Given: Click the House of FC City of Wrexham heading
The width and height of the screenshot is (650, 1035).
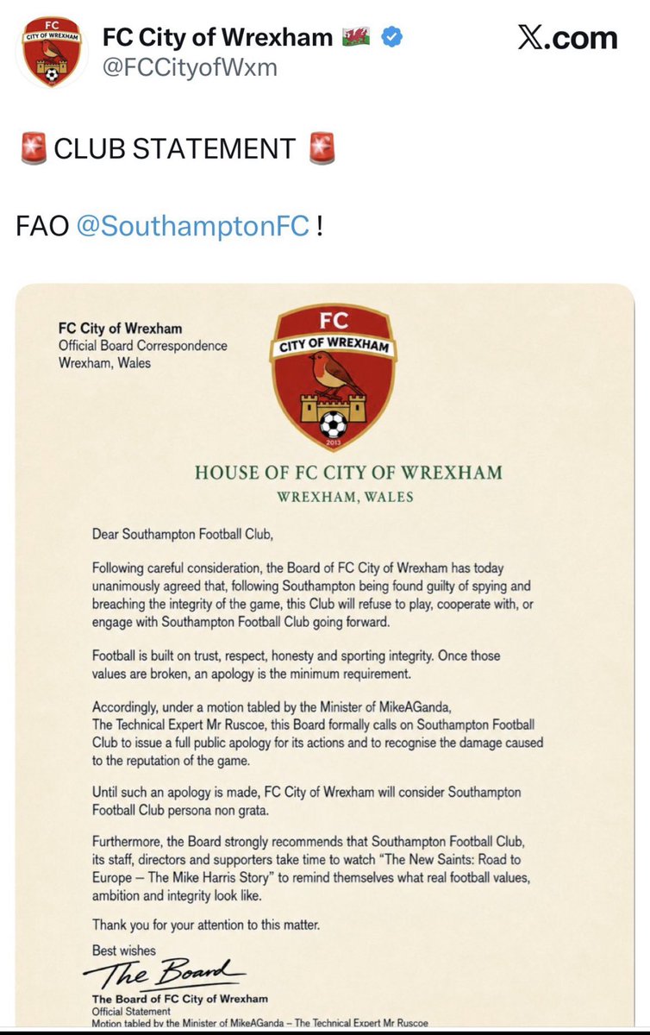Looking at the screenshot, I should (x=348, y=473).
